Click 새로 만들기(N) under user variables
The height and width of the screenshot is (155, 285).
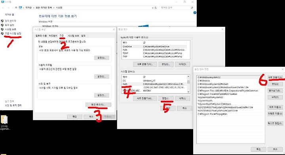145,64
